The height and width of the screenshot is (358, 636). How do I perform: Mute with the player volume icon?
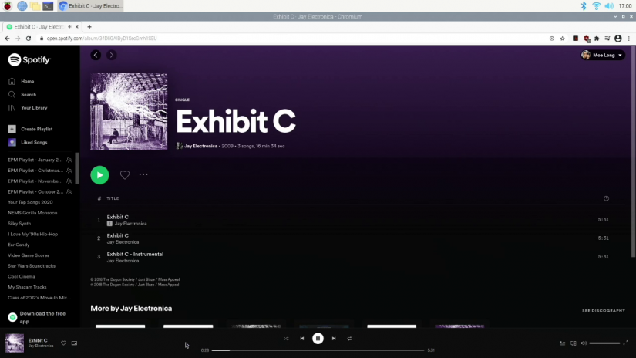(x=584, y=343)
